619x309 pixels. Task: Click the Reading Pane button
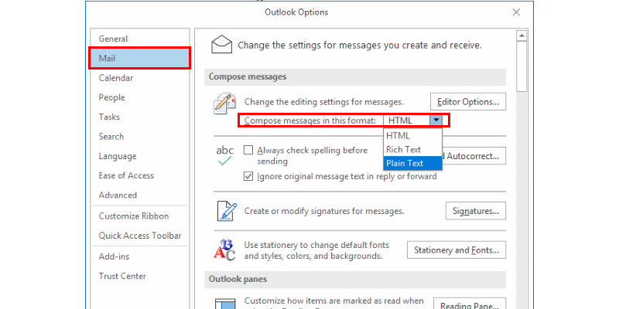(470, 304)
